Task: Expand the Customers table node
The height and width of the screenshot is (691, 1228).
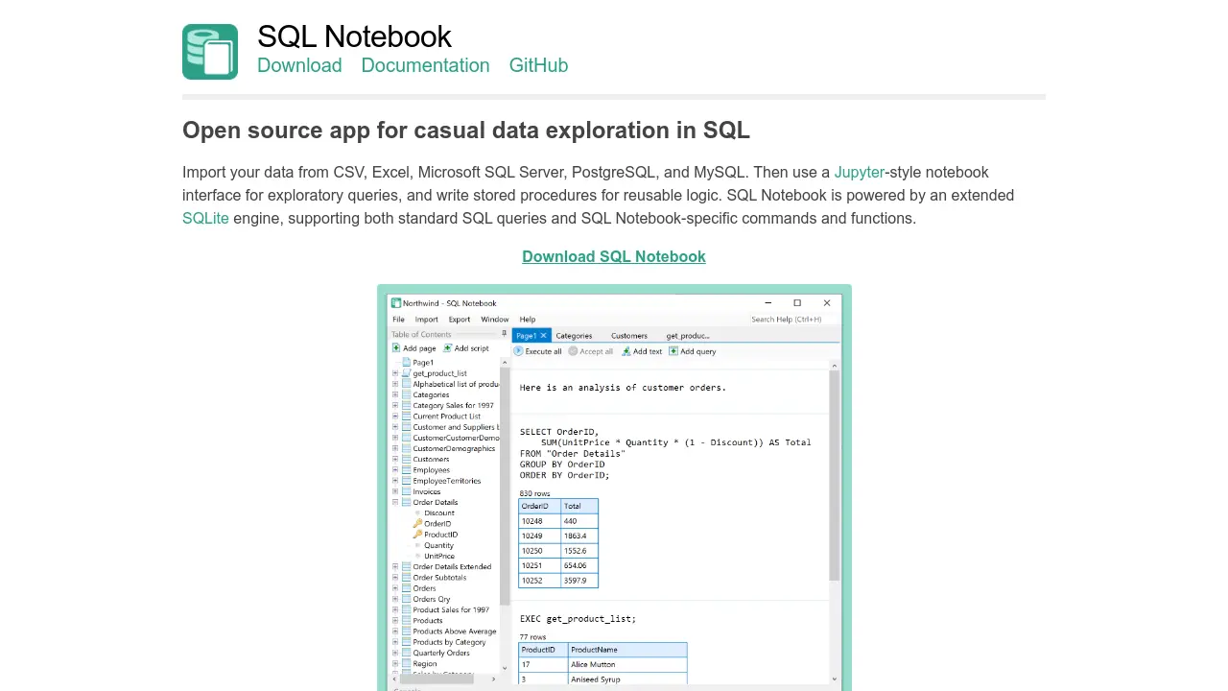Action: [x=395, y=459]
